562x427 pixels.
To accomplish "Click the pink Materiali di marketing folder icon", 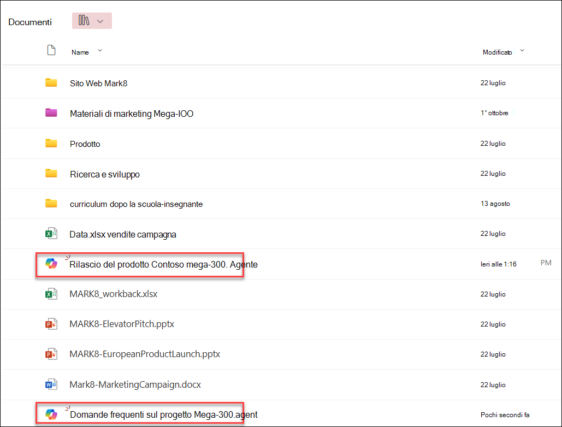I will coord(51,113).
